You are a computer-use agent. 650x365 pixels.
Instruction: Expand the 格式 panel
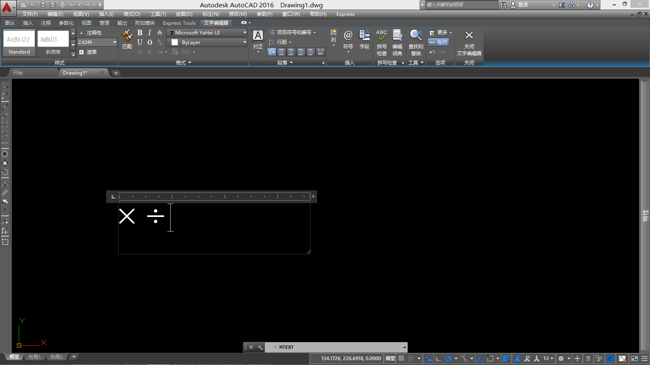coord(183,62)
